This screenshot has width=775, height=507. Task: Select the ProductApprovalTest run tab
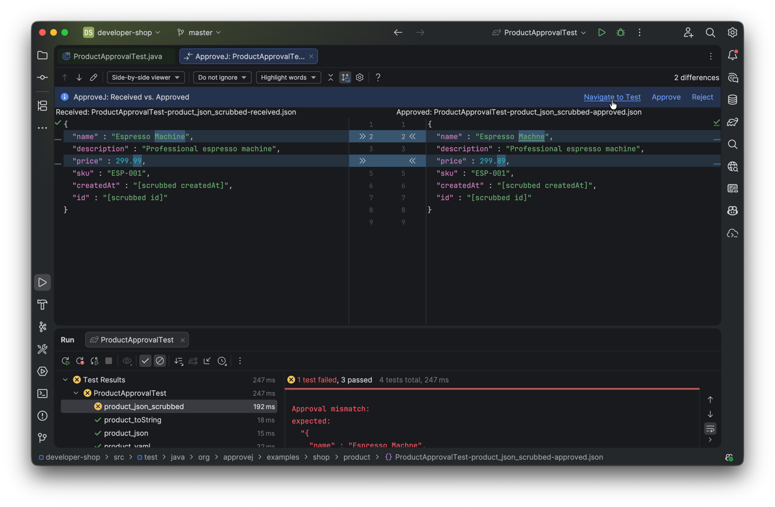click(x=137, y=340)
